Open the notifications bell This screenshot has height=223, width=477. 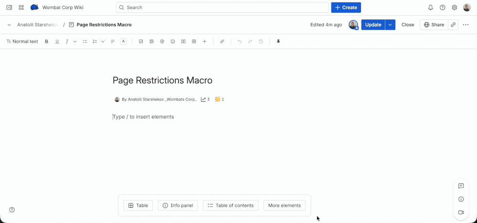click(x=431, y=8)
